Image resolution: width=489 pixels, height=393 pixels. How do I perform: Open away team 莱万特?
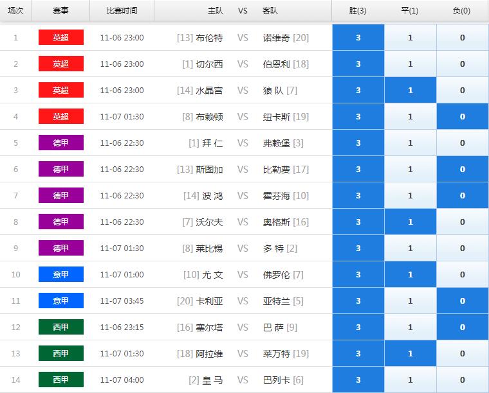(276, 353)
